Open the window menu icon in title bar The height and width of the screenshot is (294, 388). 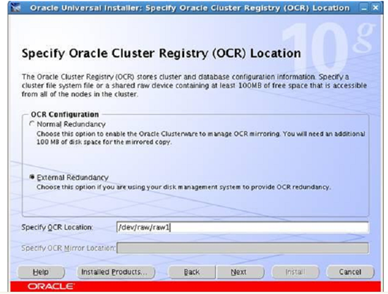[x=16, y=8]
